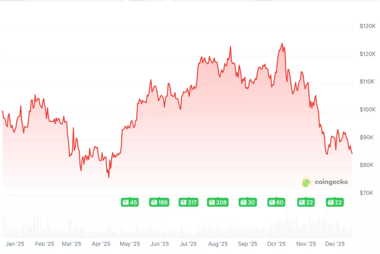Click the 186 news marker badge
Screen dimensions: 380x254
[x=159, y=202]
